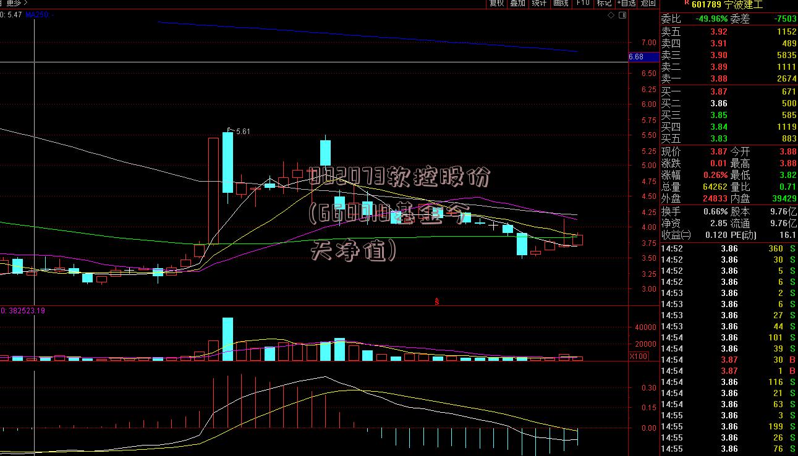Select the 14:55 trade with volume 199
Screen dimensions: 798x456
click(729, 426)
